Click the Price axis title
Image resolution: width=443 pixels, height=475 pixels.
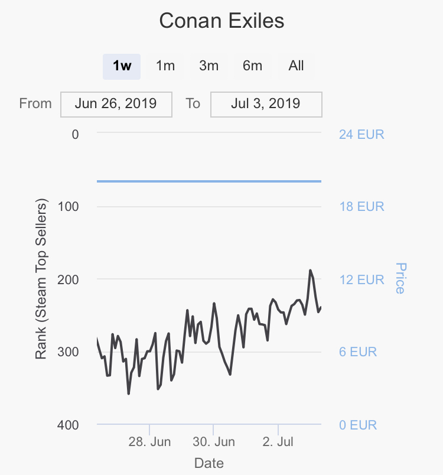(x=400, y=278)
